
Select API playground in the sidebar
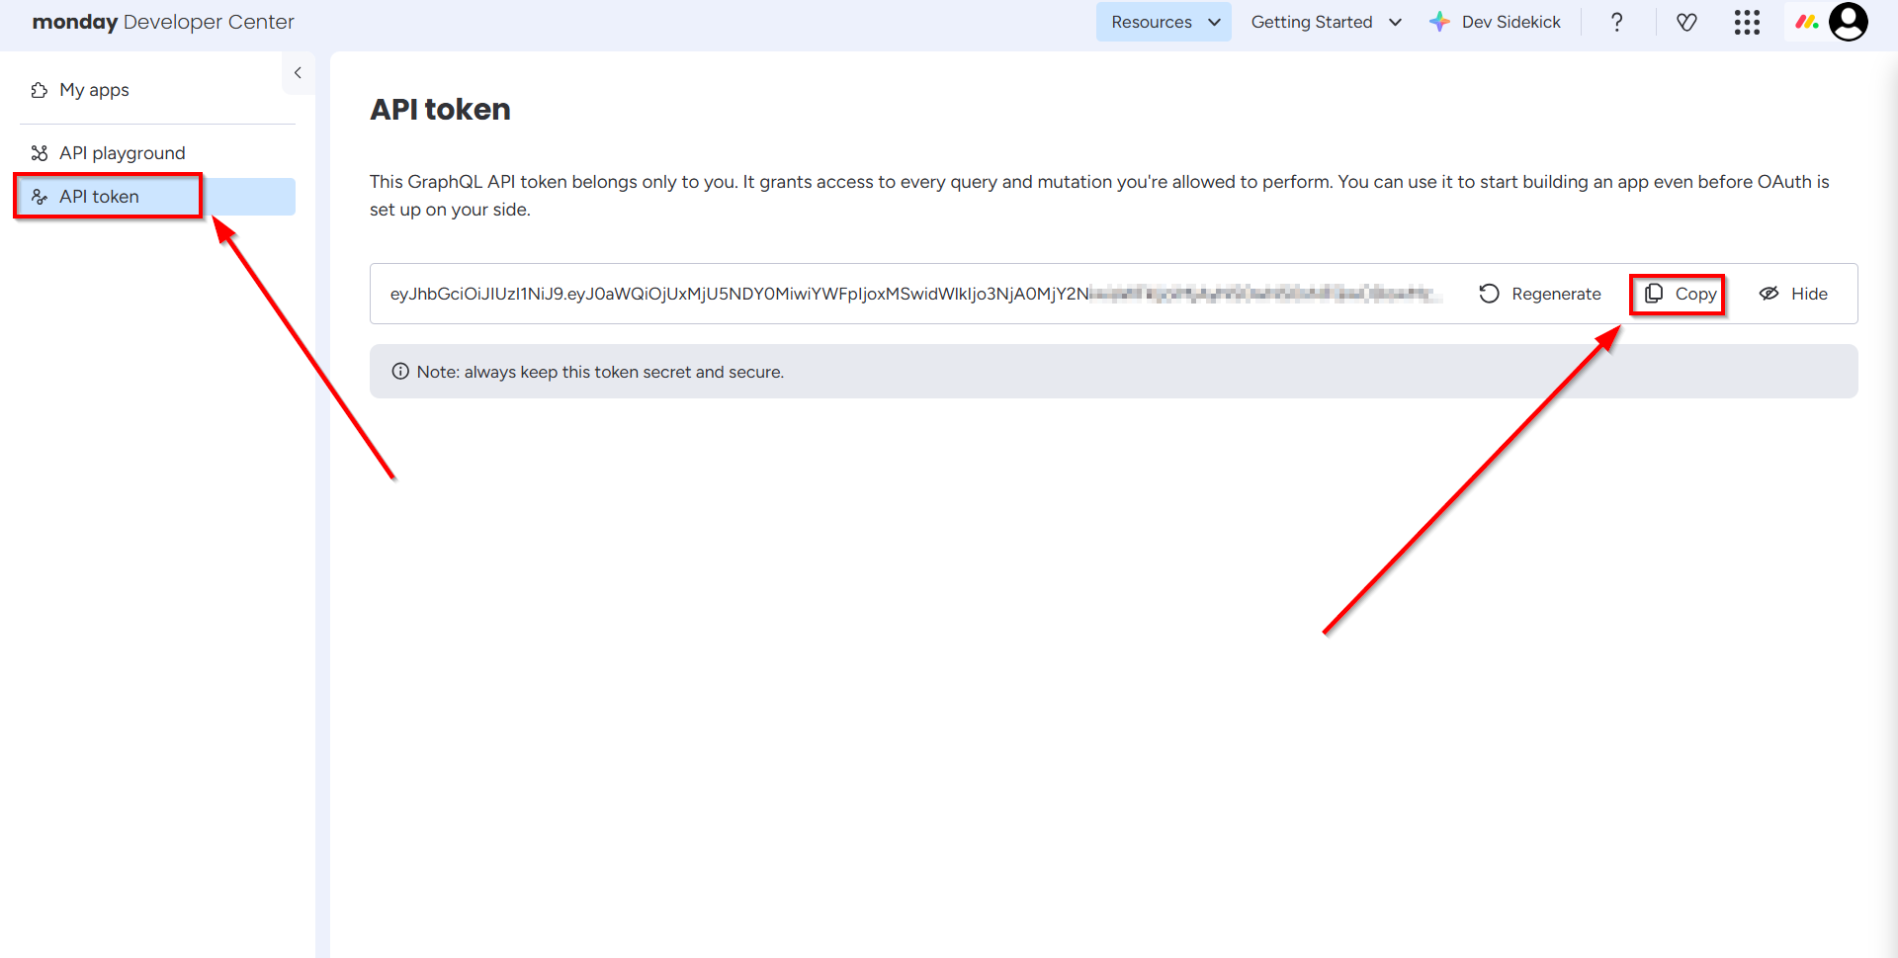[122, 152]
